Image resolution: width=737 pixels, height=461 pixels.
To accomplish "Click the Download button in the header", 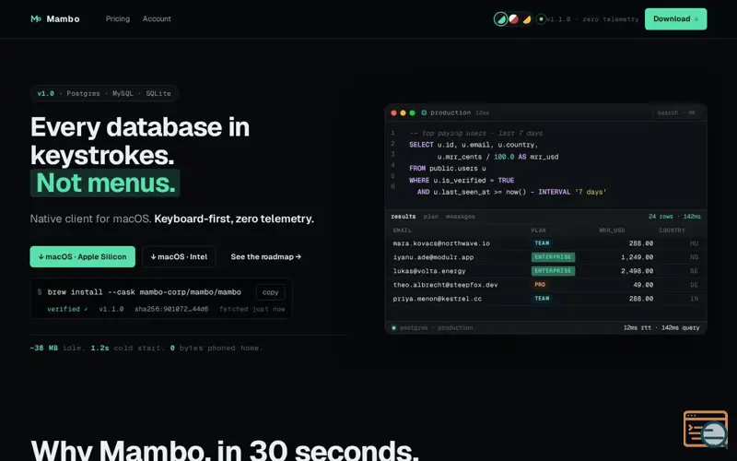I will pos(675,18).
